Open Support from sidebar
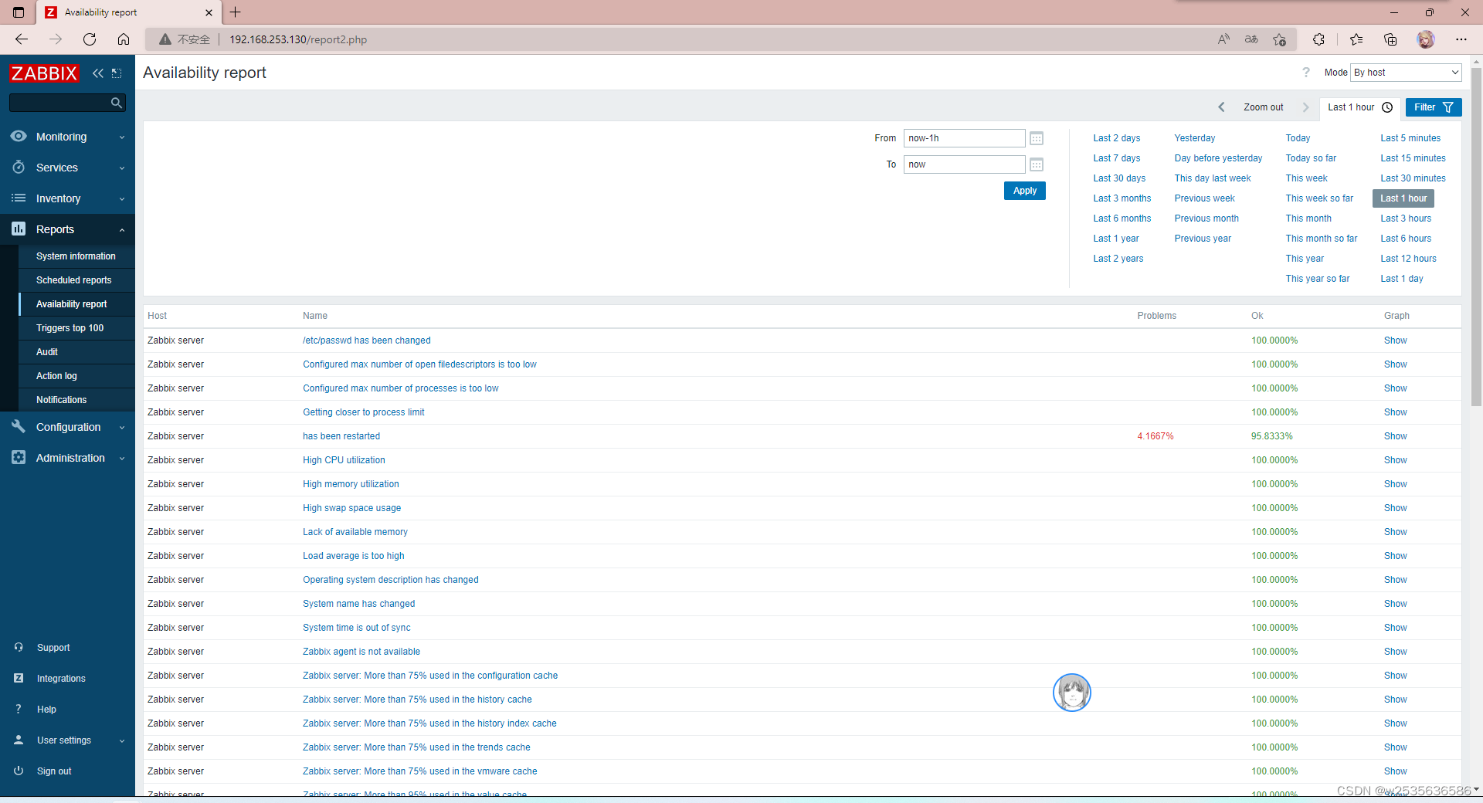 tap(53, 648)
